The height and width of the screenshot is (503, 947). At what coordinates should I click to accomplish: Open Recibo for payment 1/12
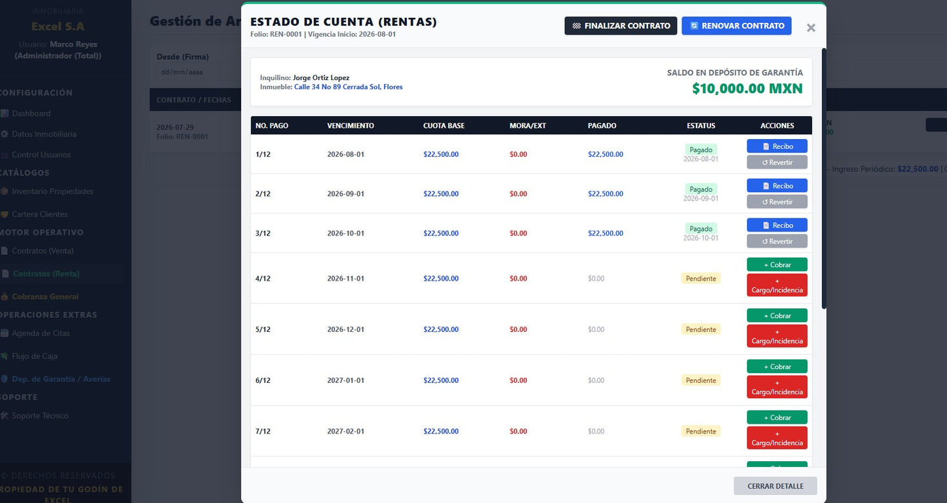[x=777, y=146]
